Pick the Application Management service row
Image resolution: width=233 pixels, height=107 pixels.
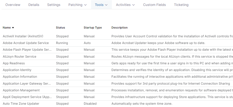tap(21, 90)
